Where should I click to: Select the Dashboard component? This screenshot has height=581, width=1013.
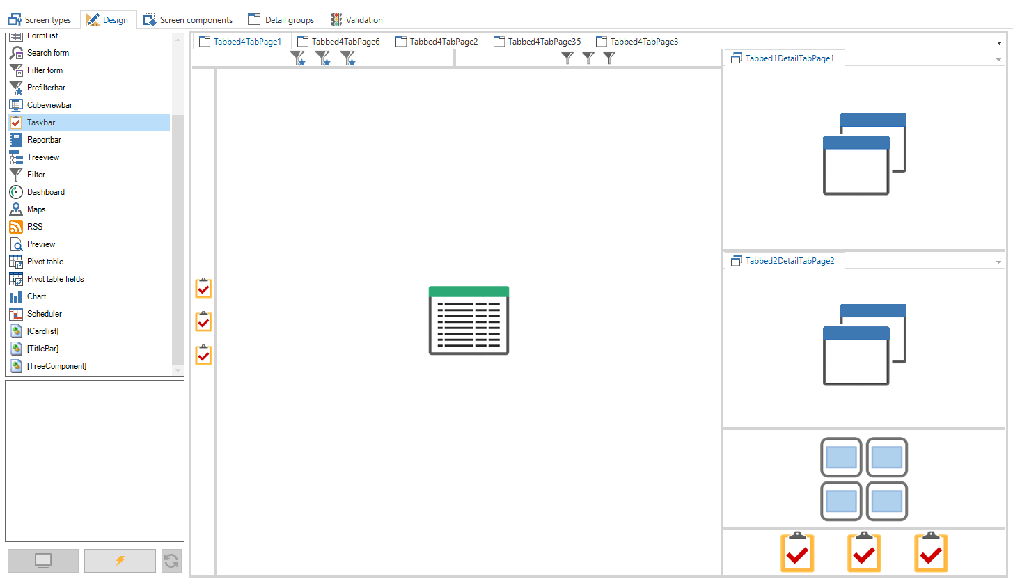(88, 192)
